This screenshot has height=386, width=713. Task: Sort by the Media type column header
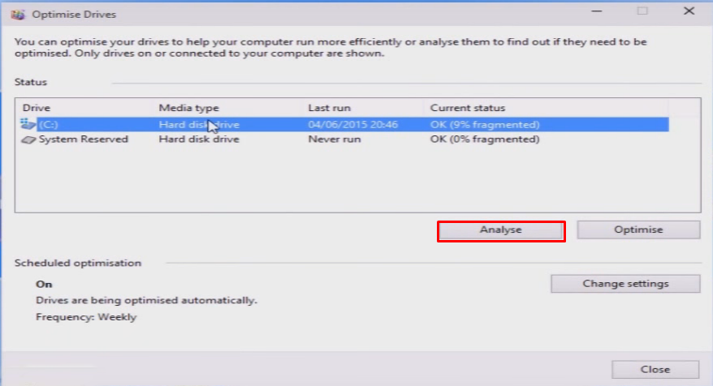pyautogui.click(x=188, y=108)
